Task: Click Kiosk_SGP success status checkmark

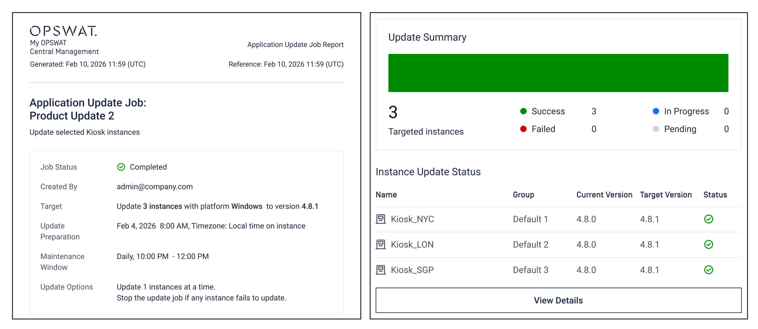Action: coord(708,270)
